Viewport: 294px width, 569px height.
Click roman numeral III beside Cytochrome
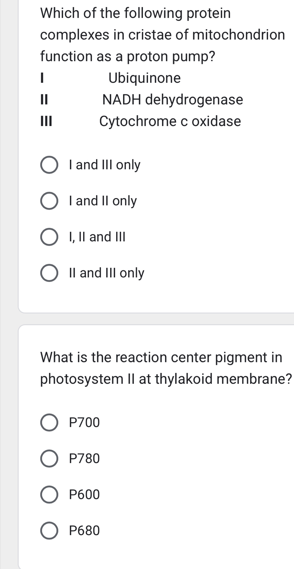46,121
